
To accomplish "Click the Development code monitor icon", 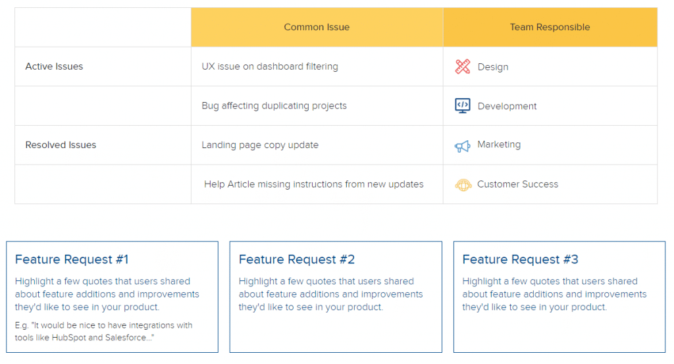I will [463, 106].
